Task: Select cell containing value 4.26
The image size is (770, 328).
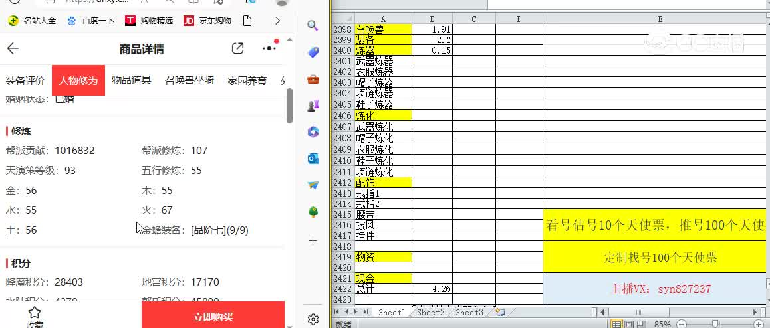Action: point(432,289)
